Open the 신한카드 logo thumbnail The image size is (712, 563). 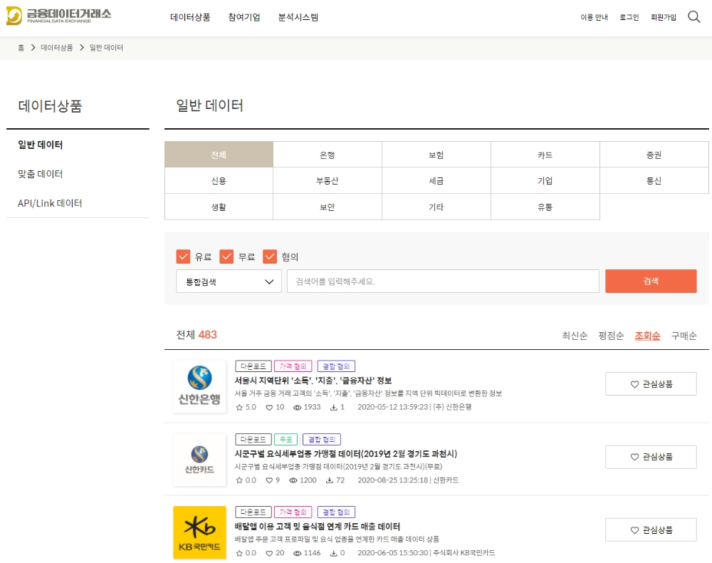tap(199, 460)
